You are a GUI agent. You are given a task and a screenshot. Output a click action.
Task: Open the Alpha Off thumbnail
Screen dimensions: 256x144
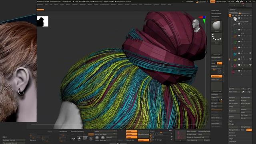tap(217, 50)
